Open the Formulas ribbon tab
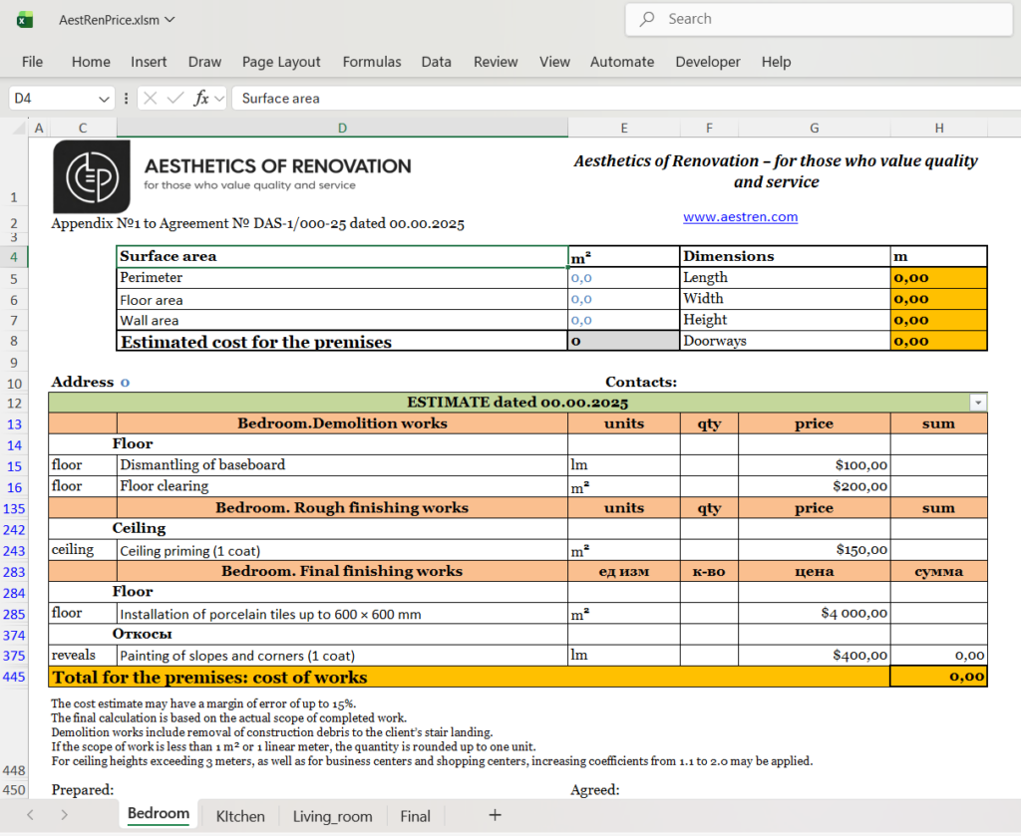 pos(372,62)
